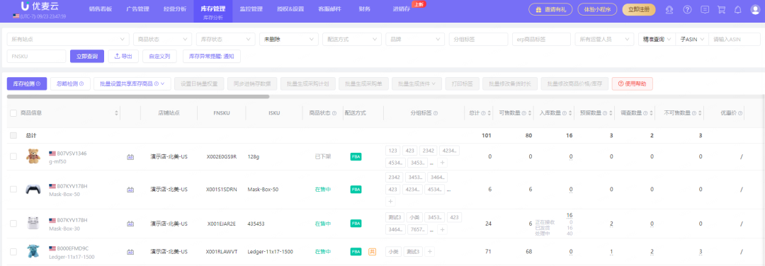Open the 配送方式 filter dropdown
This screenshot has height=266, width=765.
coord(352,39)
